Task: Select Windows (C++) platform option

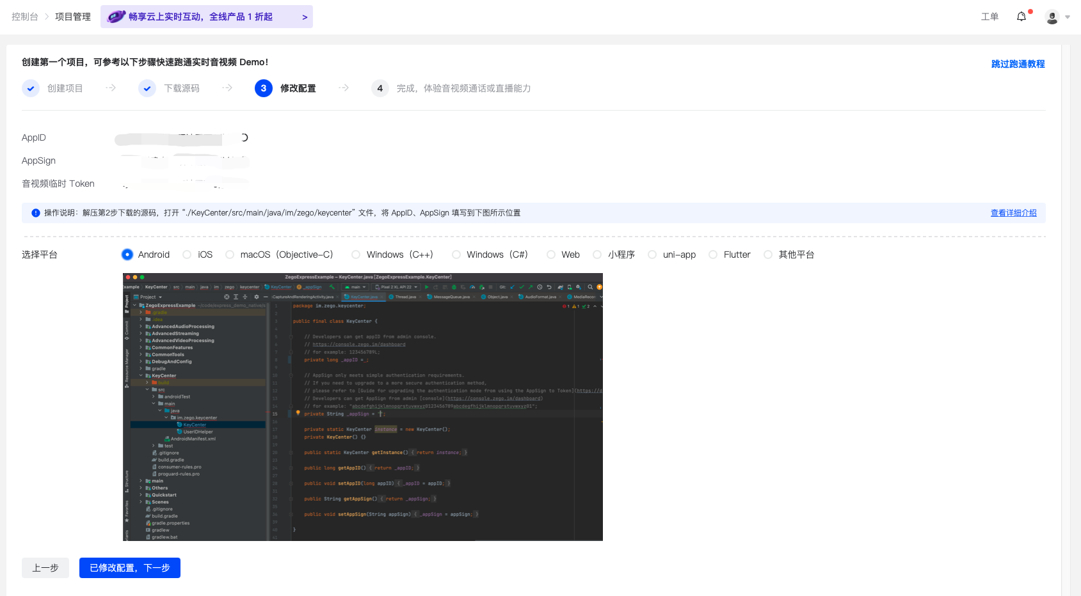Action: (x=356, y=255)
